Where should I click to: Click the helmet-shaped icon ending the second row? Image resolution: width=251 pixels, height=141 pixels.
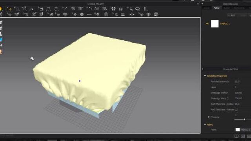click(x=156, y=14)
